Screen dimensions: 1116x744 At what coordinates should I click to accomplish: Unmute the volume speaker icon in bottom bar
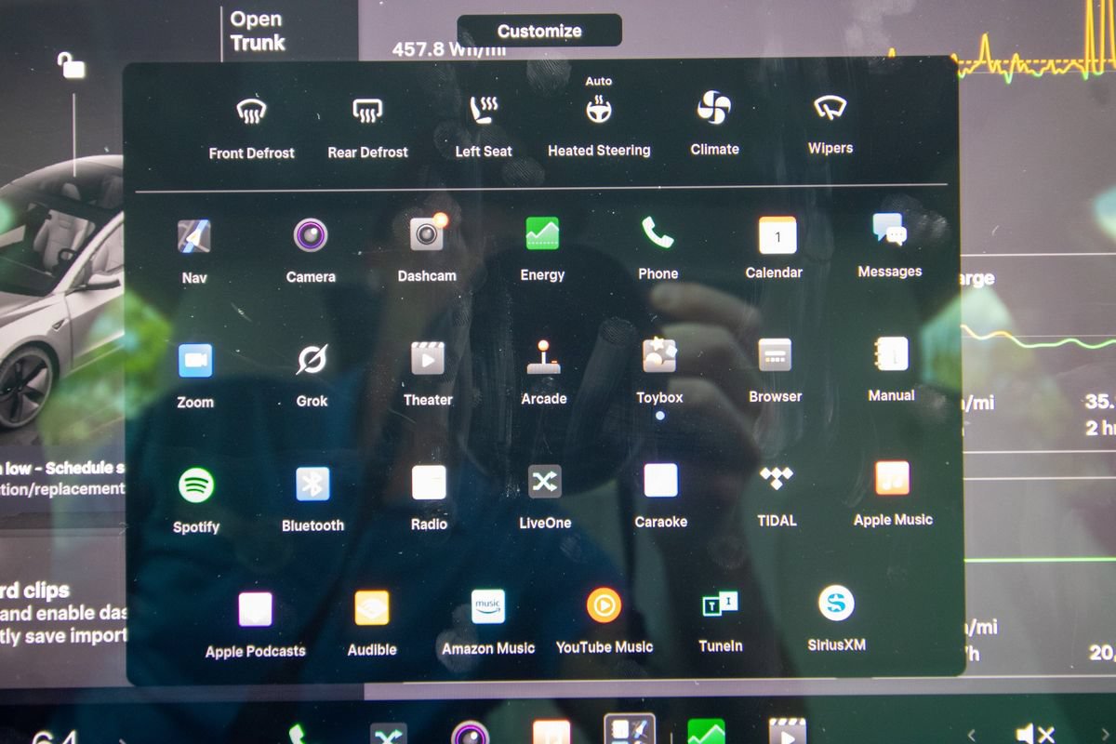tap(1034, 734)
